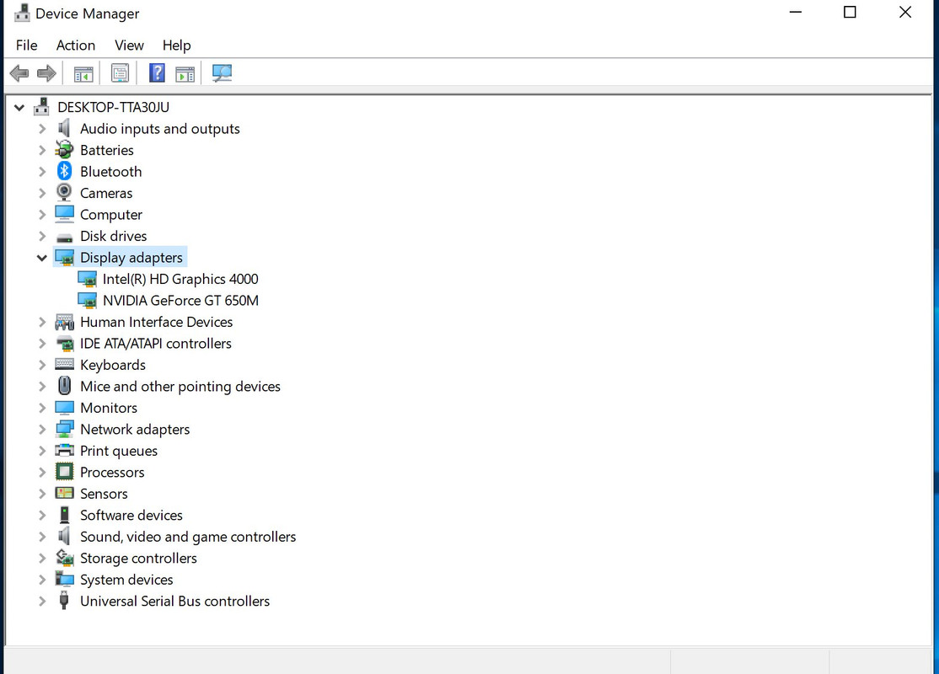Expand the IDE ATA/ATAPI controllers node
This screenshot has width=939, height=674.
tap(42, 344)
